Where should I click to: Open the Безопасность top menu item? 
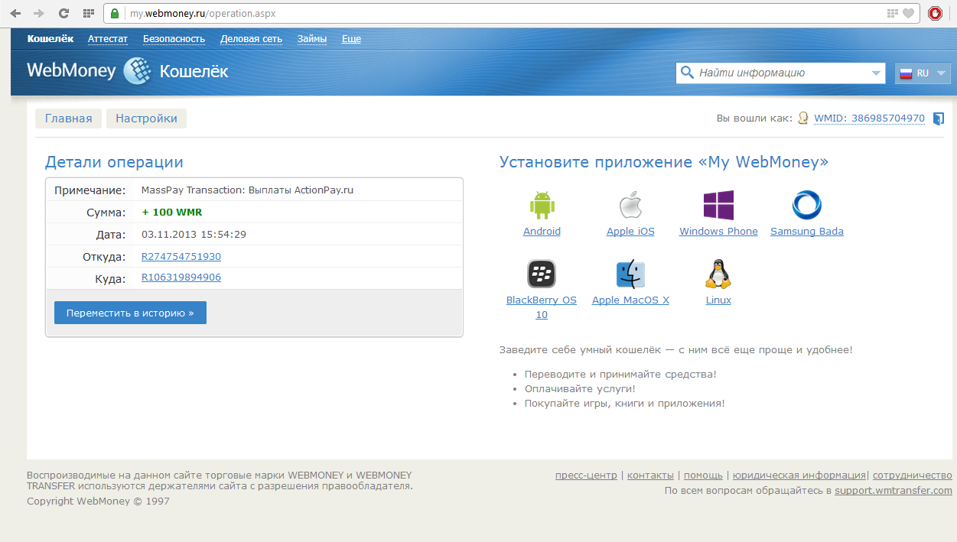pos(174,39)
